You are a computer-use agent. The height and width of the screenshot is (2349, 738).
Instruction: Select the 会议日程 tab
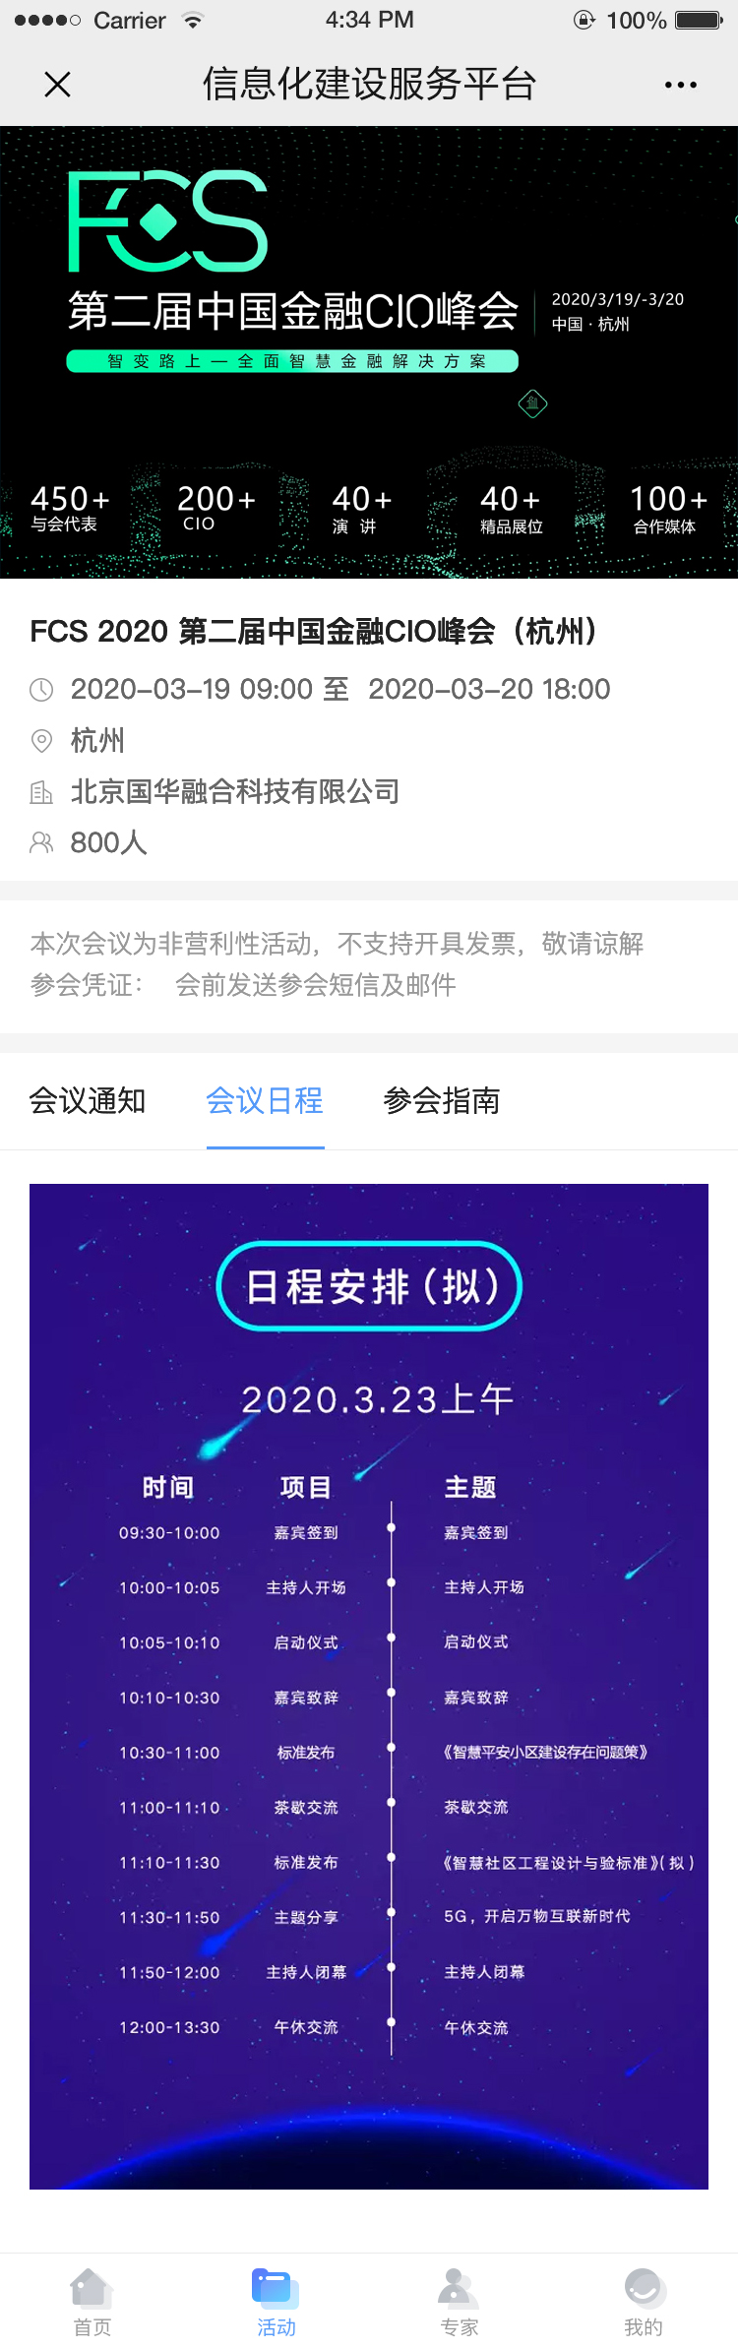265,1100
